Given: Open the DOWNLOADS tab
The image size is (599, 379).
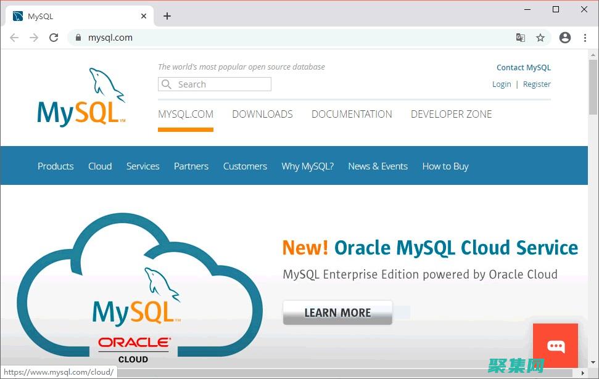Looking at the screenshot, I should click(x=262, y=114).
